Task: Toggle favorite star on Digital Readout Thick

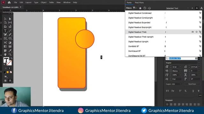Action: click(x=196, y=32)
